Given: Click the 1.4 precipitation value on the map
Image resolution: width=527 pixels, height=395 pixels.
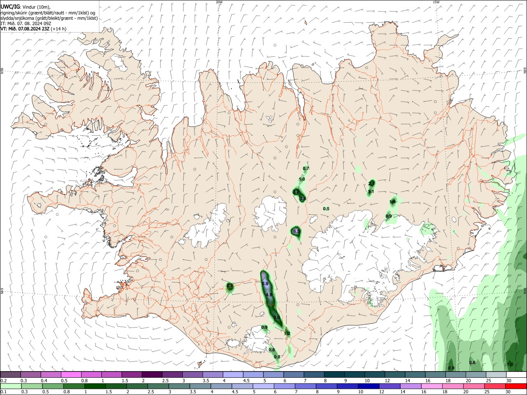Looking at the screenshot, I should (x=393, y=202).
